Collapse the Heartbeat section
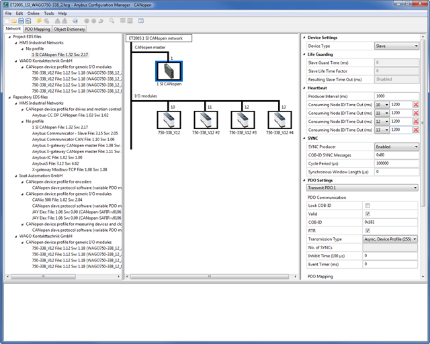 304,88
